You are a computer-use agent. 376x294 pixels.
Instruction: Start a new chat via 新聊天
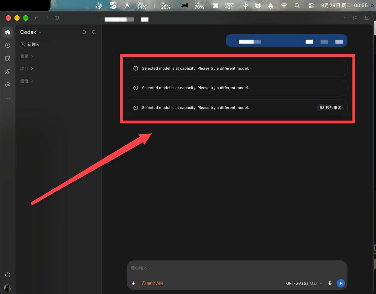point(30,45)
